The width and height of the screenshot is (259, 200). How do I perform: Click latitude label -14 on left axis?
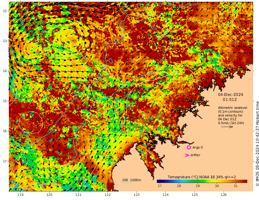coord(4,71)
